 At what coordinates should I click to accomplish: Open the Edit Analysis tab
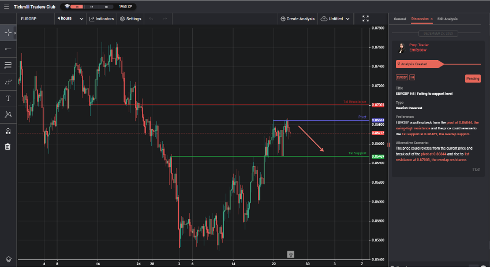(447, 19)
